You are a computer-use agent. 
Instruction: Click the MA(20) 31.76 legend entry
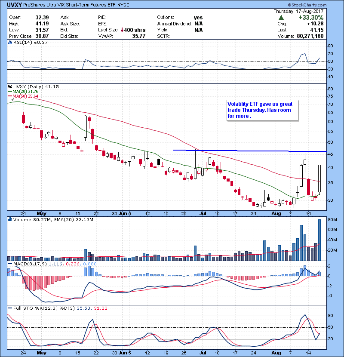point(23,91)
